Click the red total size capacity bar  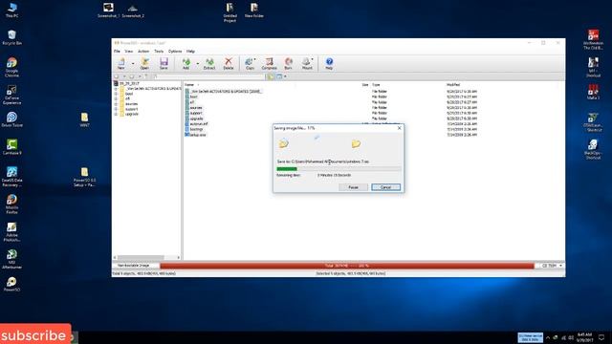[x=347, y=266]
